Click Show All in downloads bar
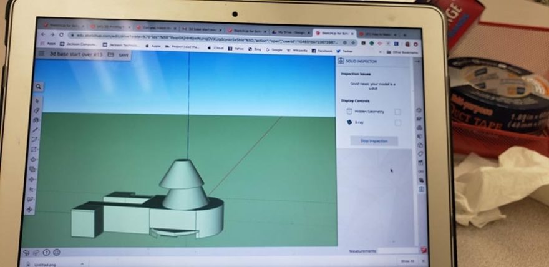Screen dimensions: 549x267 click(x=407, y=261)
